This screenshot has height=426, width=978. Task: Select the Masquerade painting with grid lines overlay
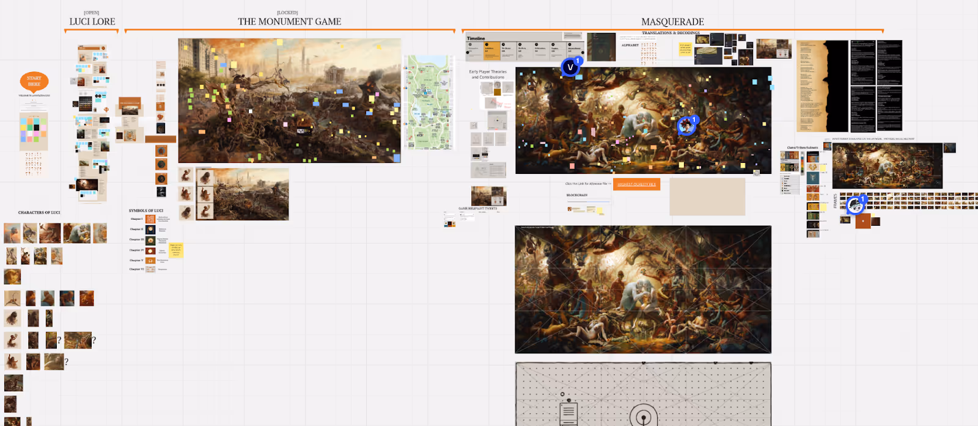click(643, 289)
